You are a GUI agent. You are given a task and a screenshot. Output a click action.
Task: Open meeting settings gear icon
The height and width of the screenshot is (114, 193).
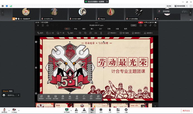126,110
